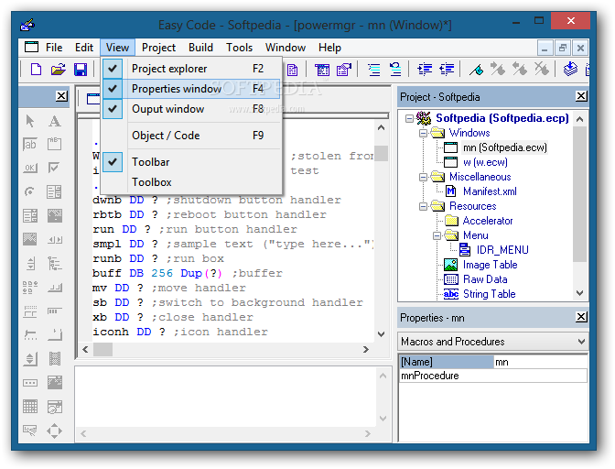
Task: Select the Tree view tool in toolbox
Action: 55,263
